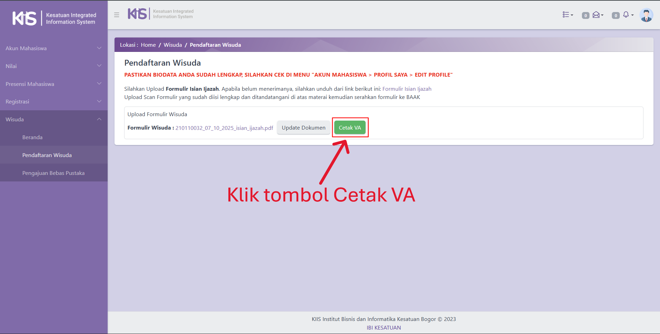
Task: Select Pengajuan Bebas Pustaka menu item
Action: click(x=53, y=173)
